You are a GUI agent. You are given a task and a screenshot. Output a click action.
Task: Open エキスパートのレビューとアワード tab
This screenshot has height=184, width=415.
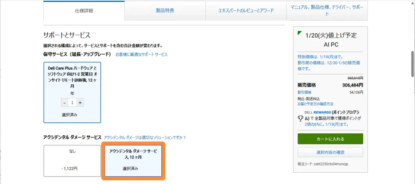246,11
